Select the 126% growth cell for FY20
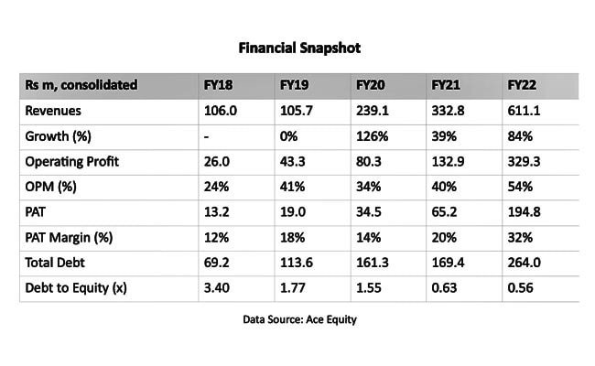The image size is (595, 366). point(369,135)
